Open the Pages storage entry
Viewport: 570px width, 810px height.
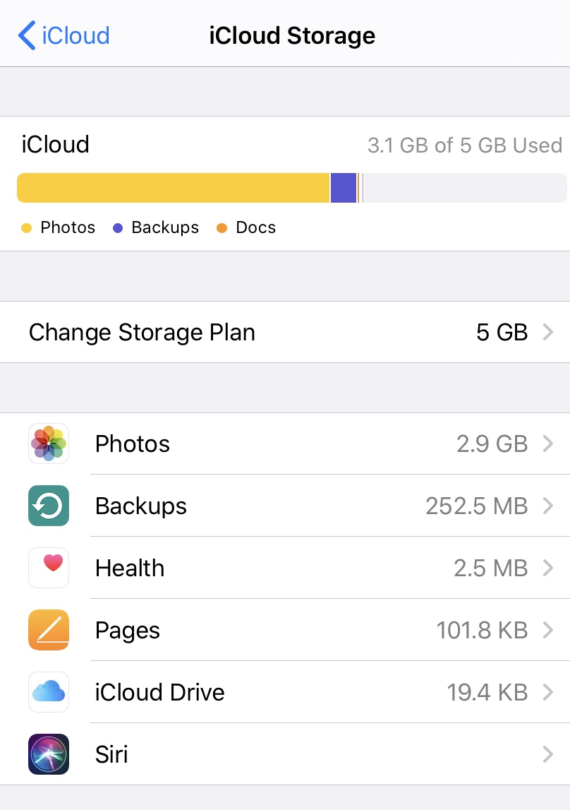point(285,630)
